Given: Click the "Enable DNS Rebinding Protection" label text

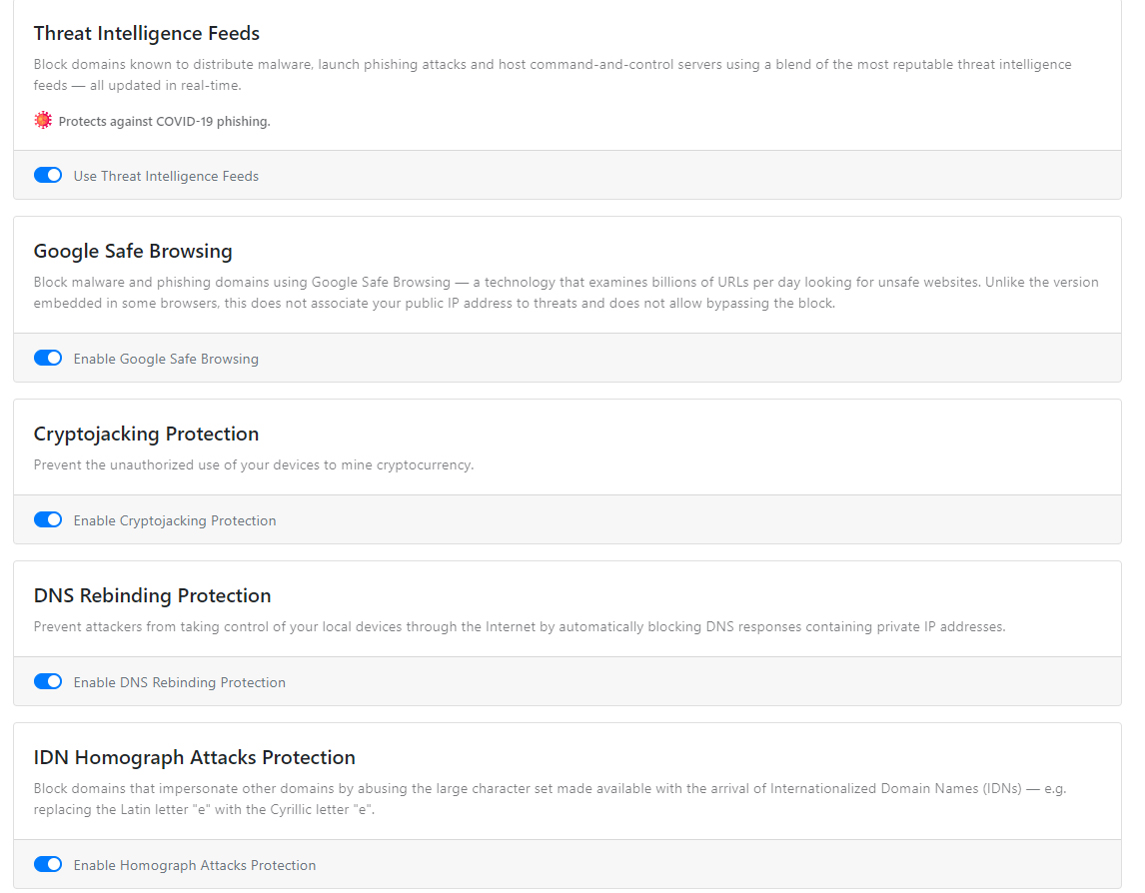Looking at the screenshot, I should [x=180, y=682].
